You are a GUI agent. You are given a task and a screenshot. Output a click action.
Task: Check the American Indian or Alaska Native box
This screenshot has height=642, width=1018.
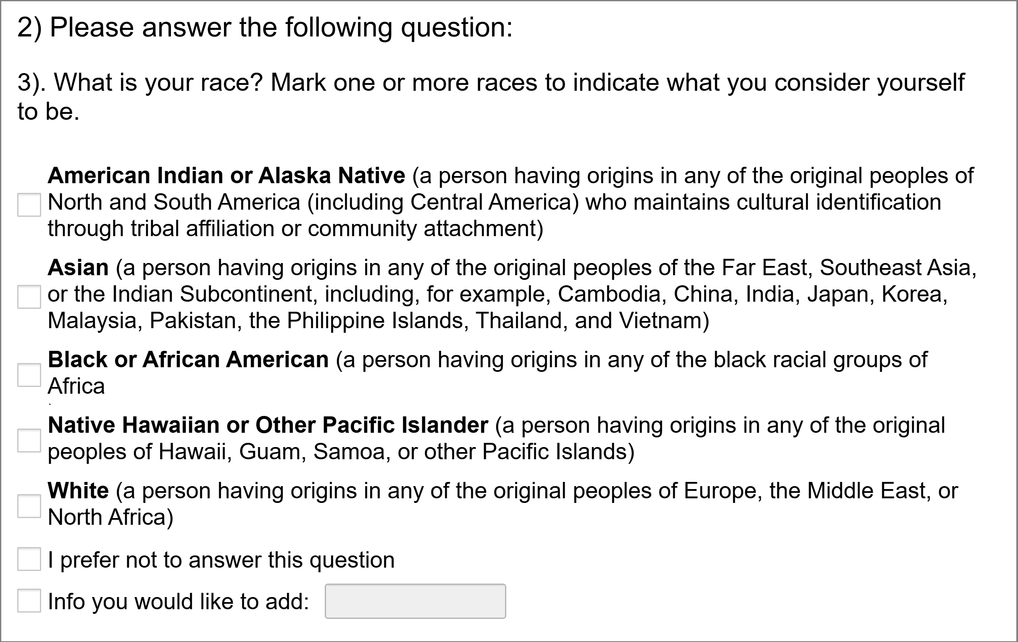pos(29,205)
